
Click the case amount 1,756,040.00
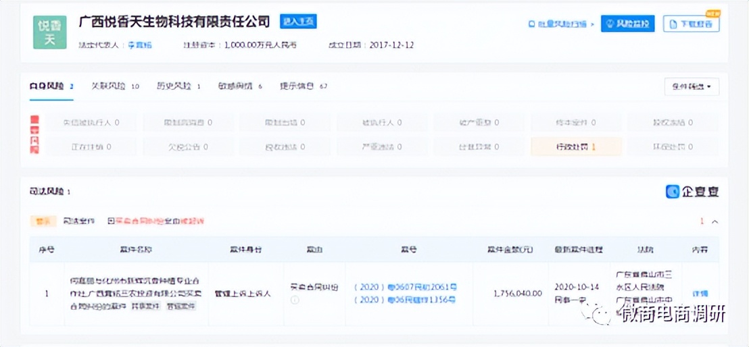518,293
